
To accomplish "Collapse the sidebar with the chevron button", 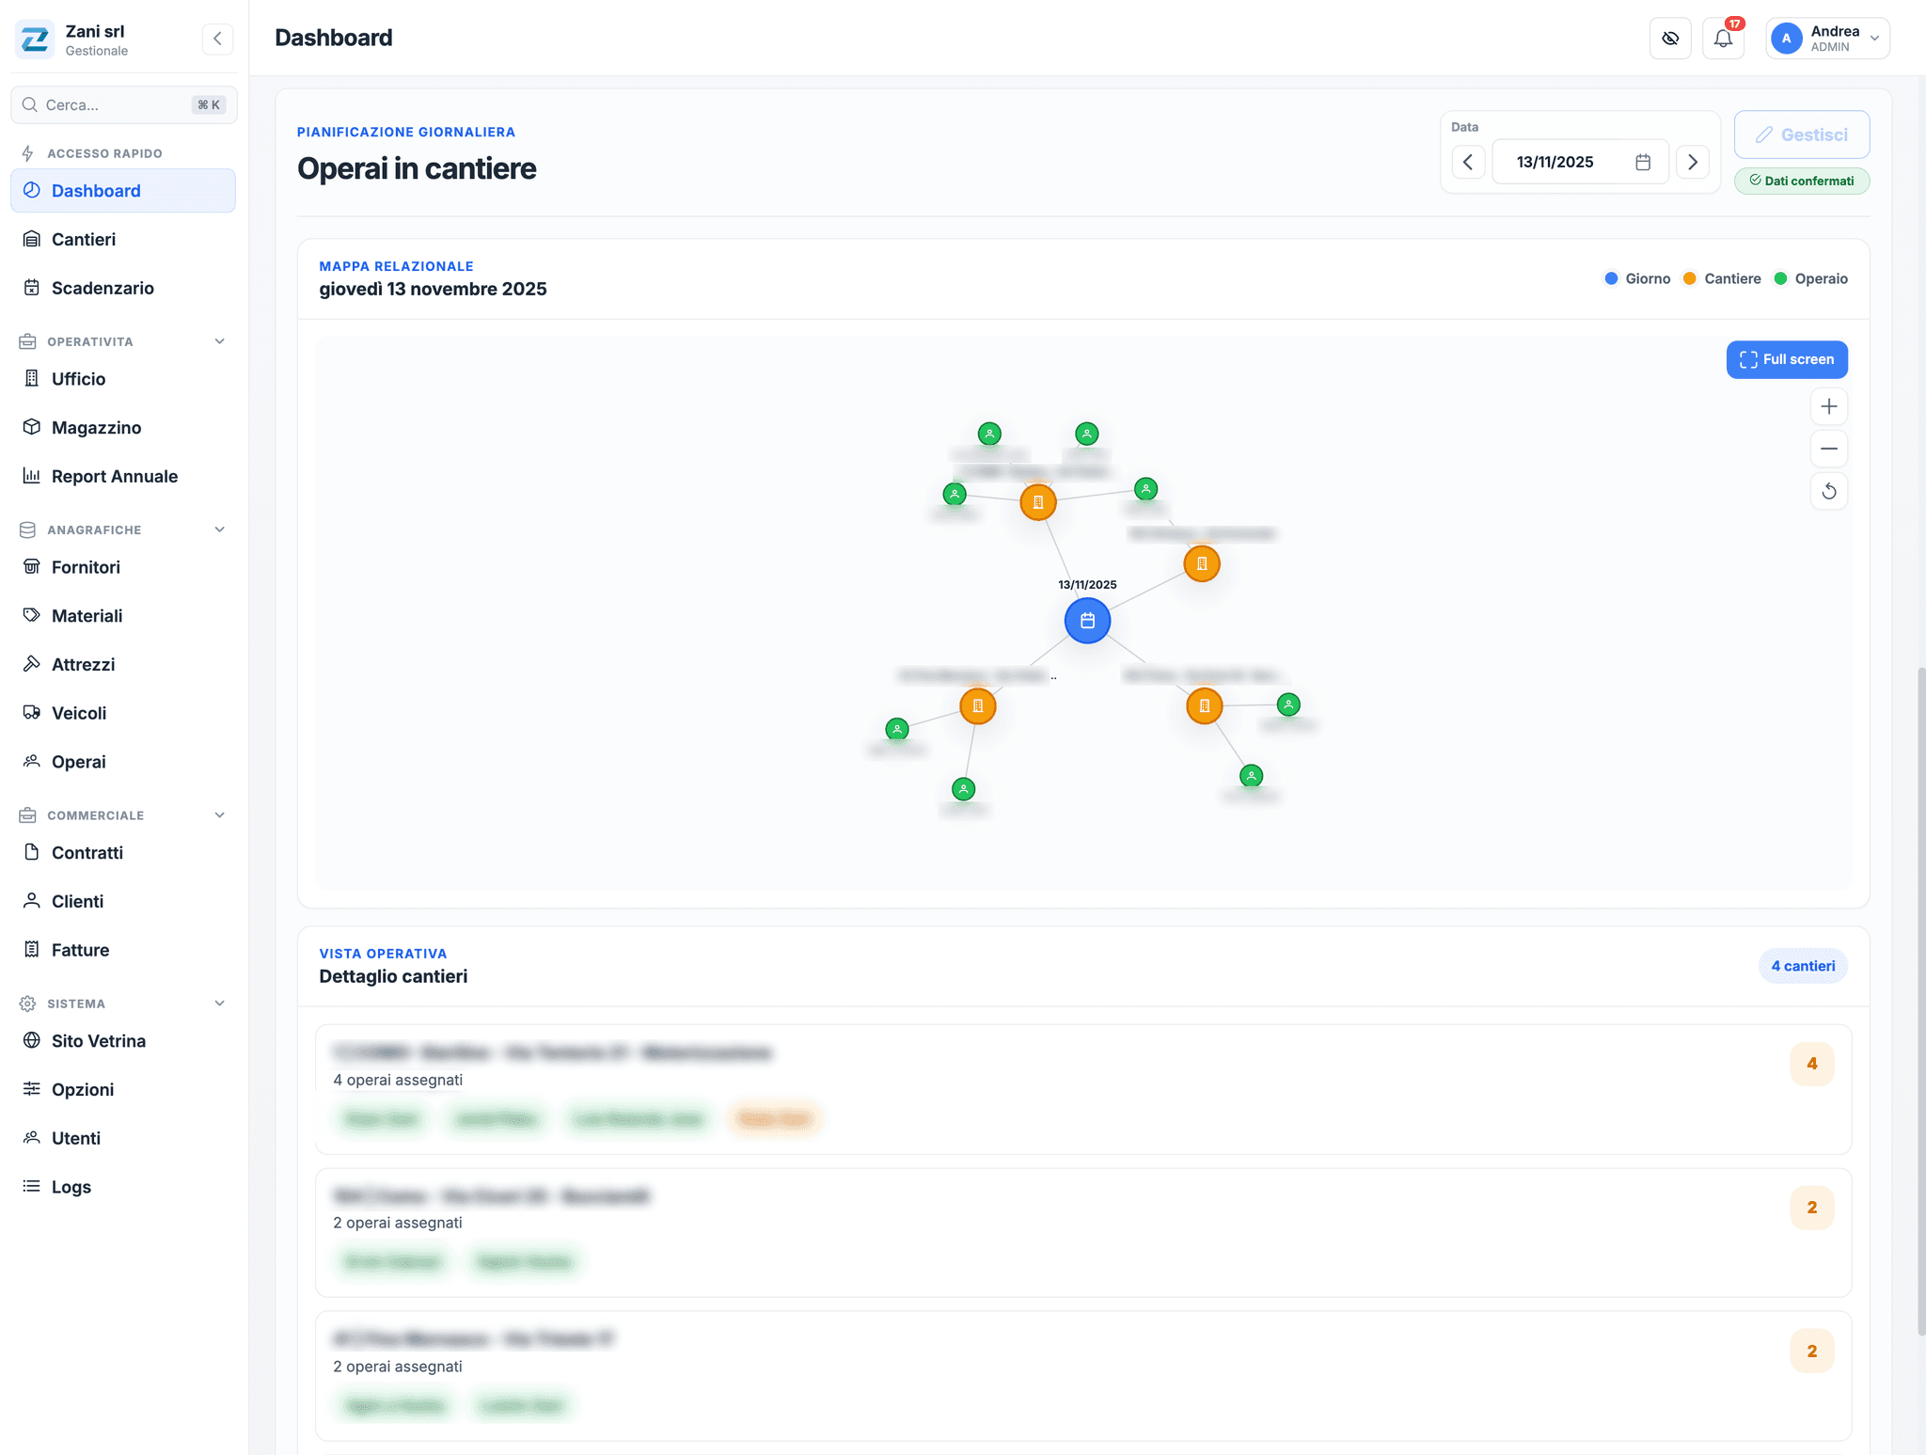I will point(217,39).
